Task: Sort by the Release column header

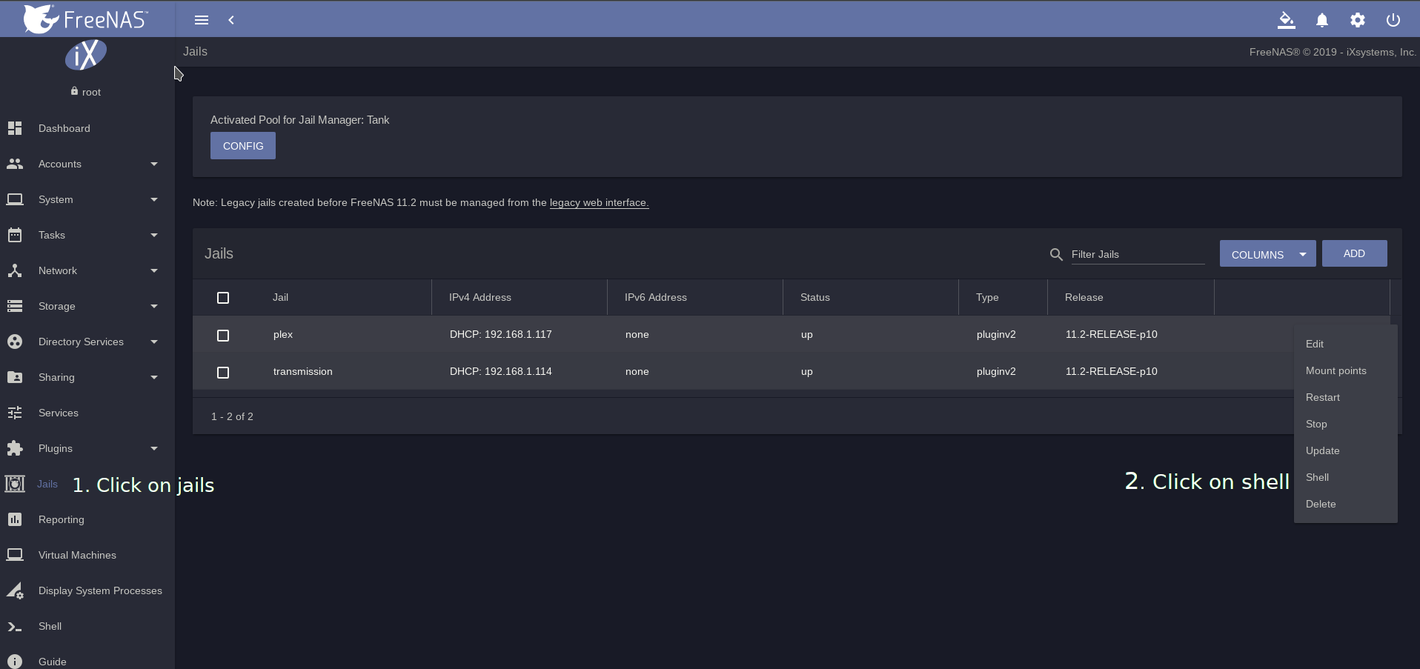Action: pyautogui.click(x=1084, y=297)
